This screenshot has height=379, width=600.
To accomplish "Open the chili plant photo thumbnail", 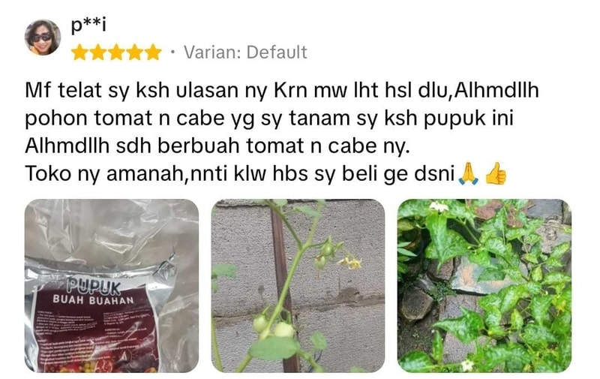I will tap(484, 286).
